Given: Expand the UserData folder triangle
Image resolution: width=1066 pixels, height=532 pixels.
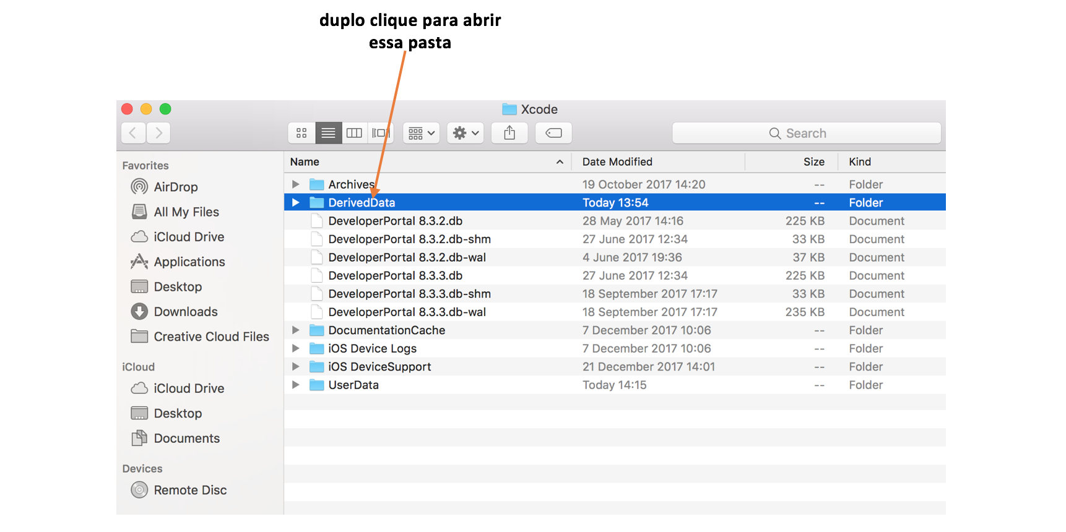Looking at the screenshot, I should point(296,385).
